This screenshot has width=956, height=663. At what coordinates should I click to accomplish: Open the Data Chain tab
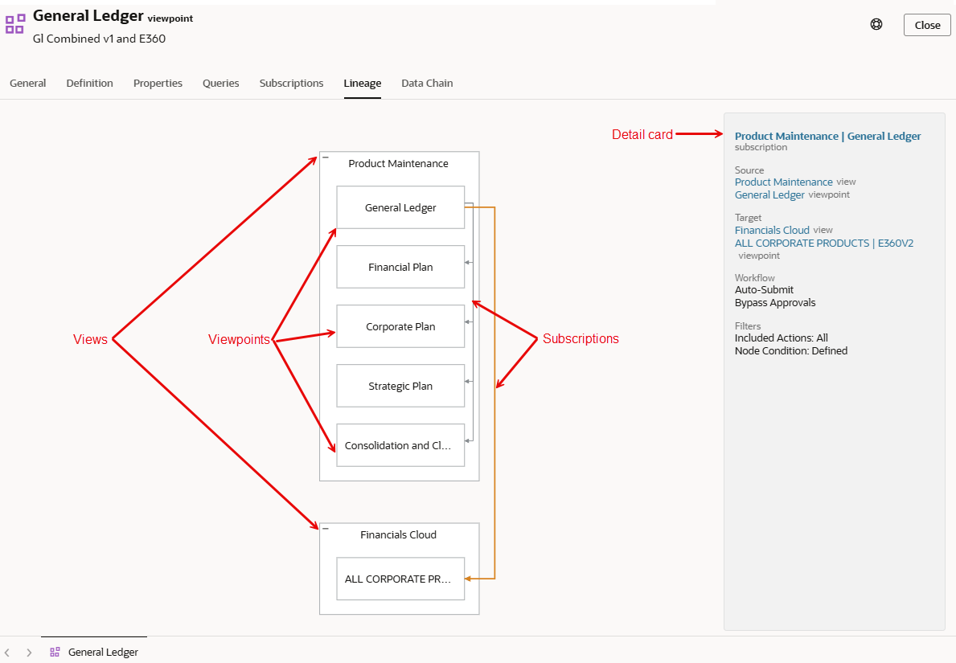(427, 83)
